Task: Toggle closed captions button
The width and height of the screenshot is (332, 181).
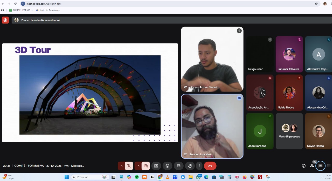Action: pyautogui.click(x=178, y=166)
